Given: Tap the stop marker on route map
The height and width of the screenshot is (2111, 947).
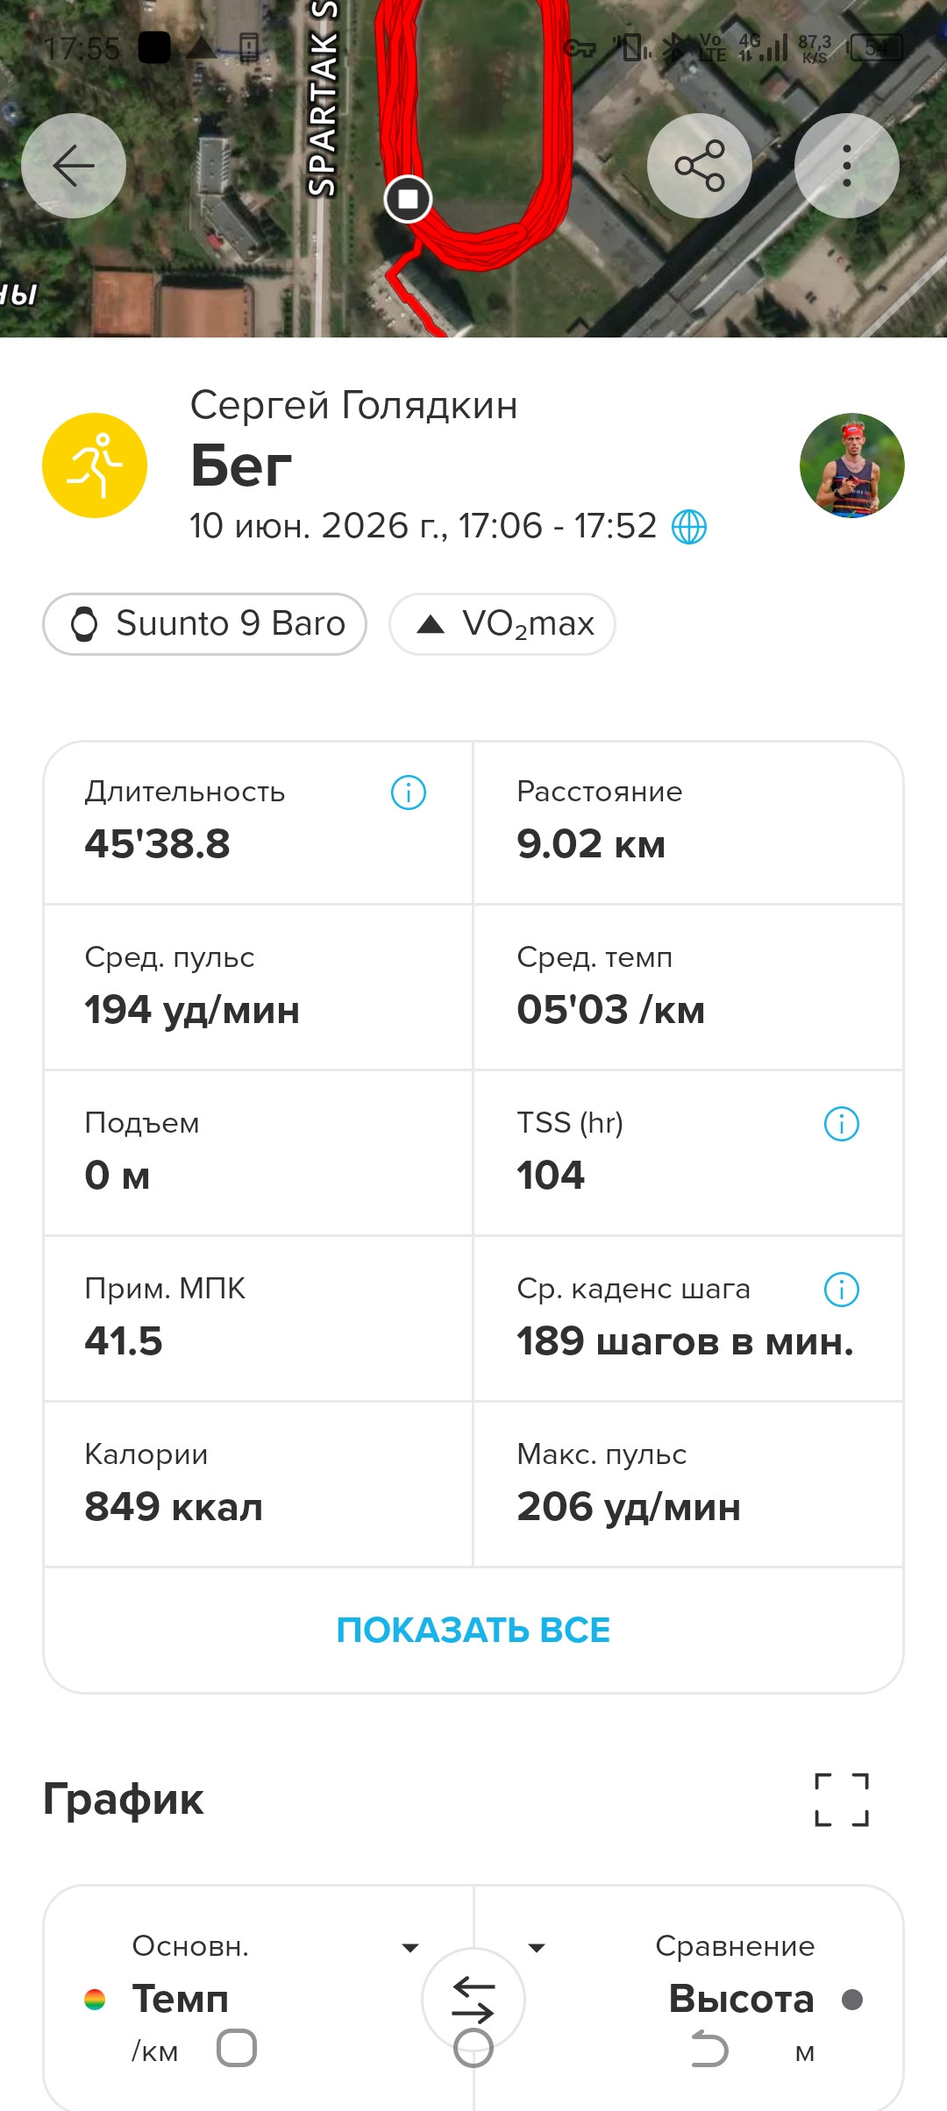Looking at the screenshot, I should 408,199.
